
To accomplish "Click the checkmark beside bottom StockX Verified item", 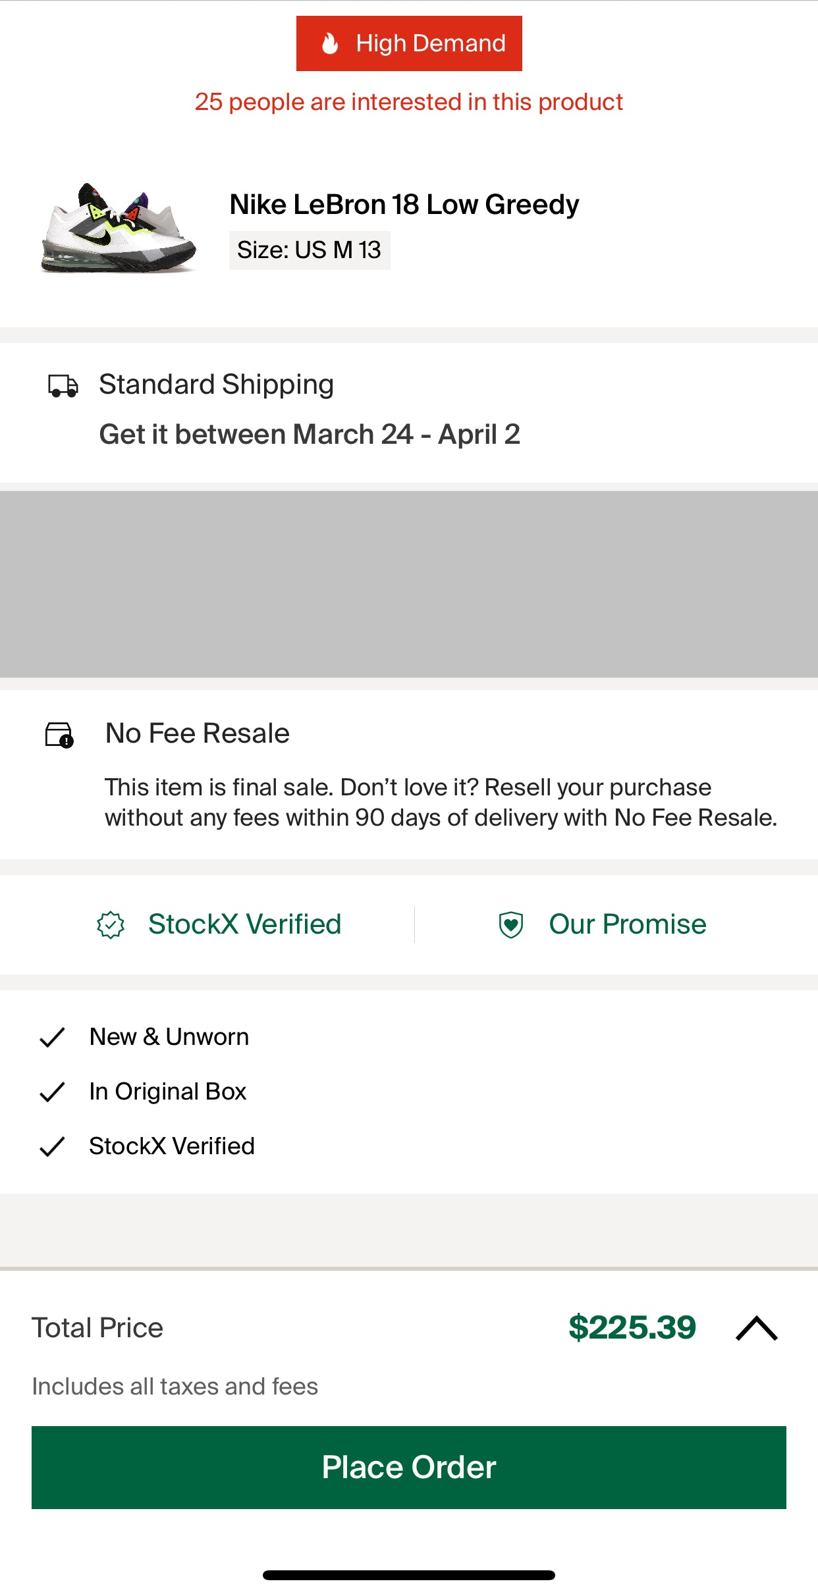I will coord(52,1146).
